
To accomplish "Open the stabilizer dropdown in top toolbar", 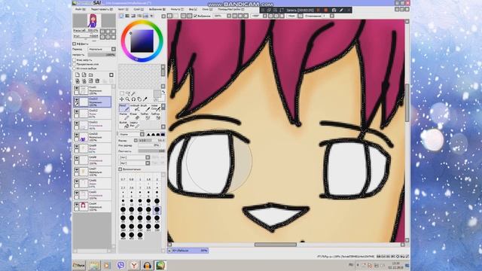I will tap(332, 16).
